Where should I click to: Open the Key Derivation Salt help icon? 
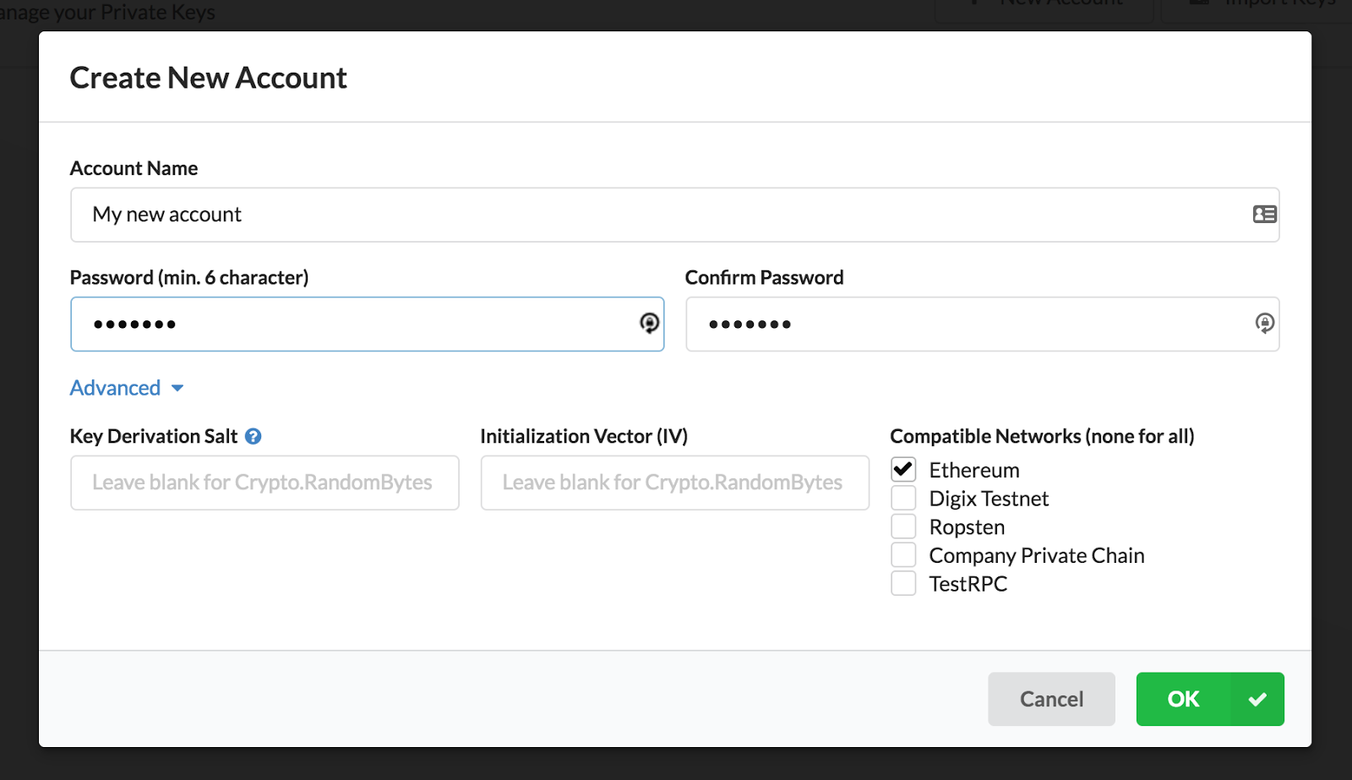253,436
